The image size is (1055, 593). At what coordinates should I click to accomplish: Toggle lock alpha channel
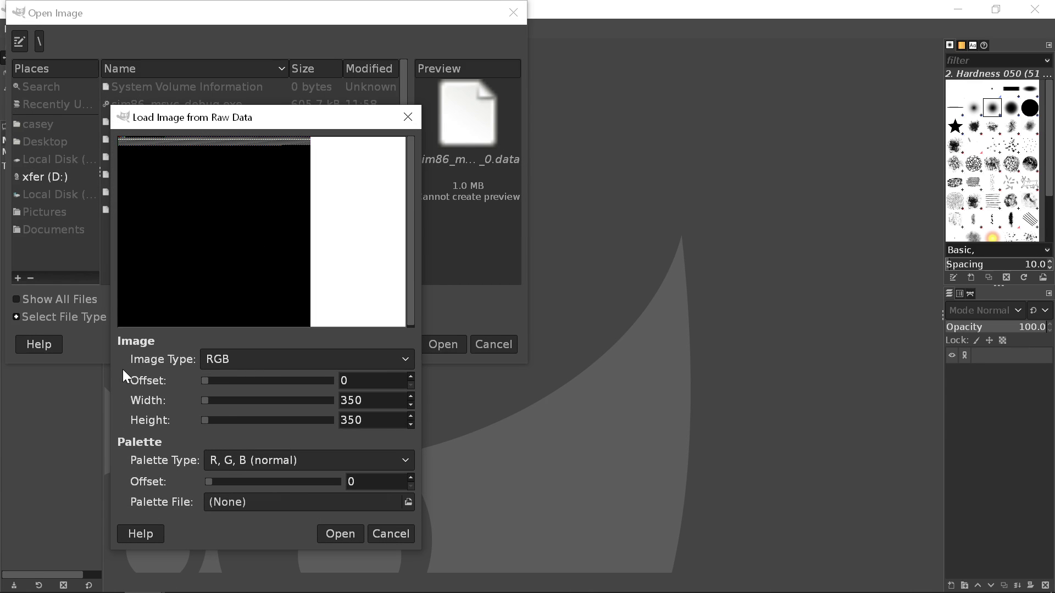tap(1002, 340)
